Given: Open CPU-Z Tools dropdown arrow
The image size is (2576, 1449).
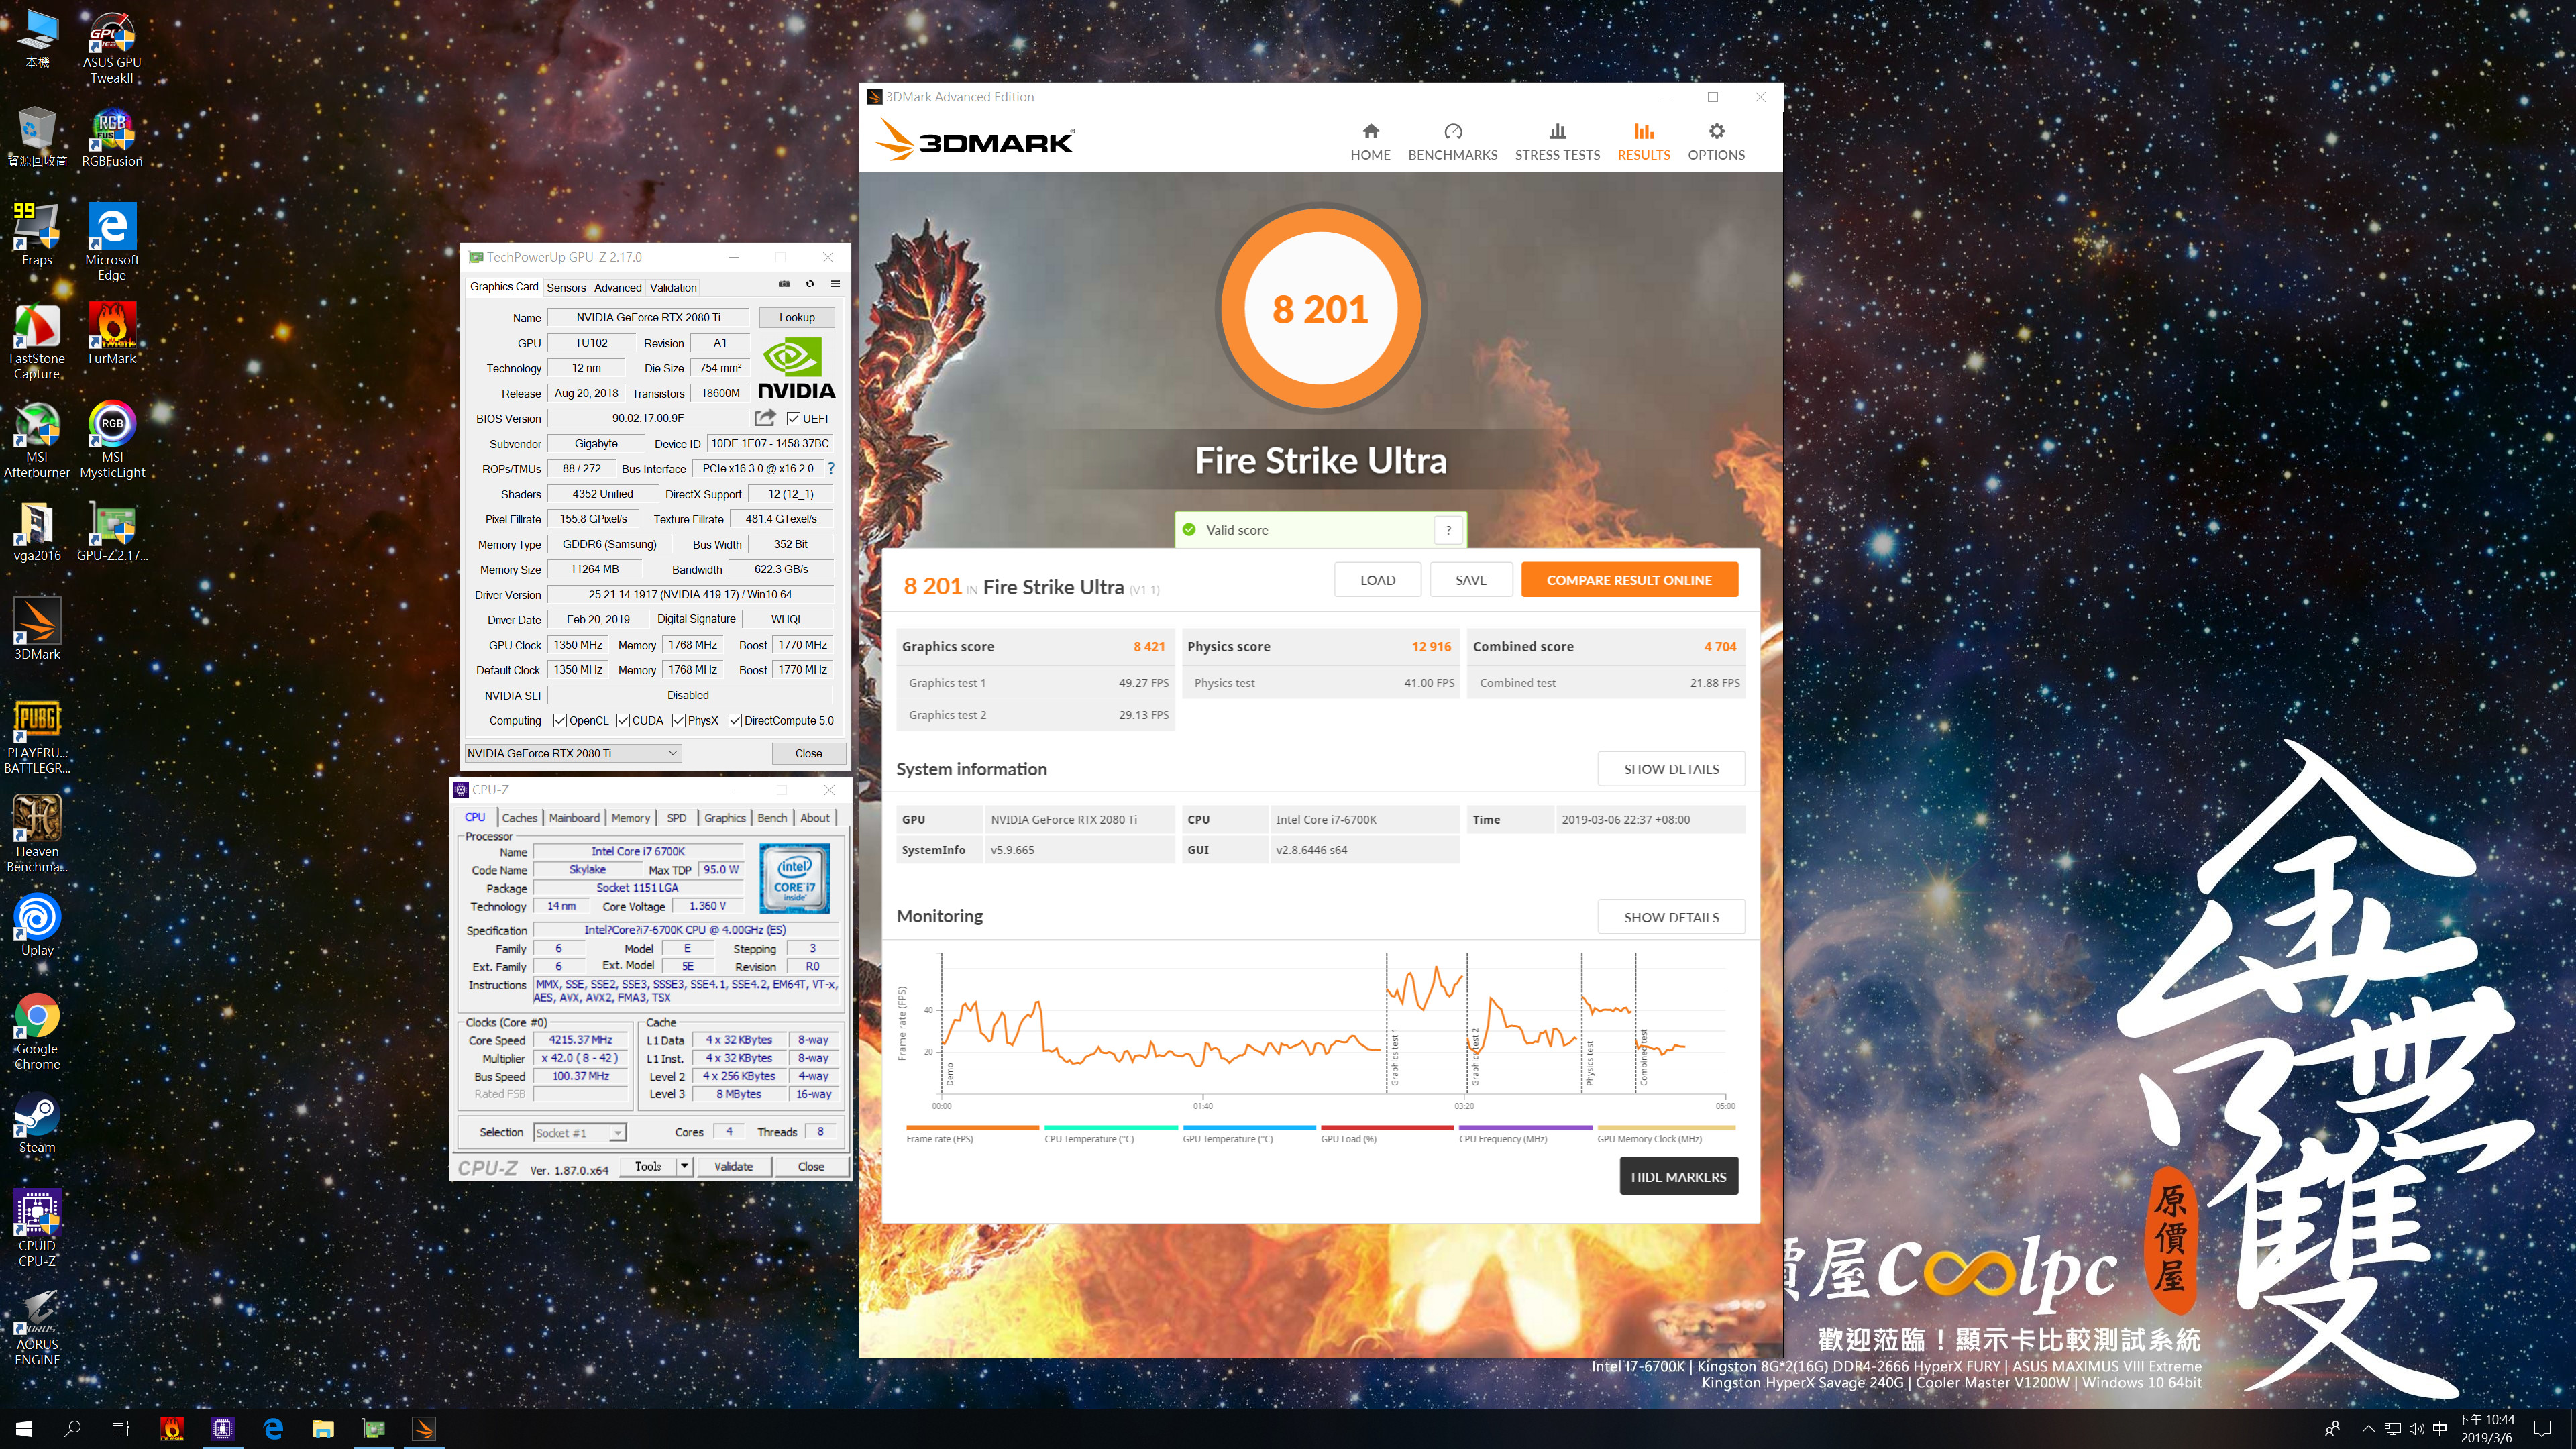Looking at the screenshot, I should tap(684, 1166).
